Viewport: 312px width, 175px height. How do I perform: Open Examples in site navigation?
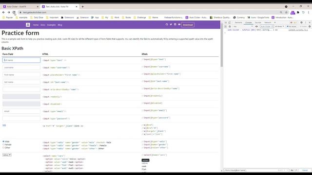pos(51,25)
